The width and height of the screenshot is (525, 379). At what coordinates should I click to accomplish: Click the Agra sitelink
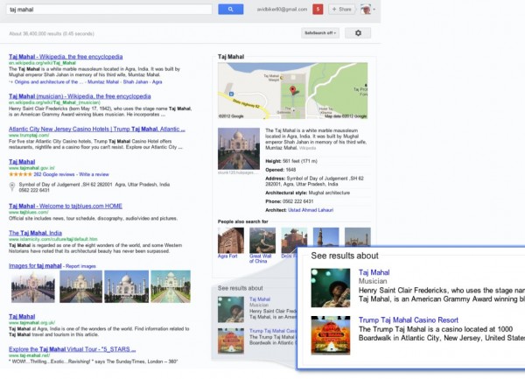tap(157, 82)
